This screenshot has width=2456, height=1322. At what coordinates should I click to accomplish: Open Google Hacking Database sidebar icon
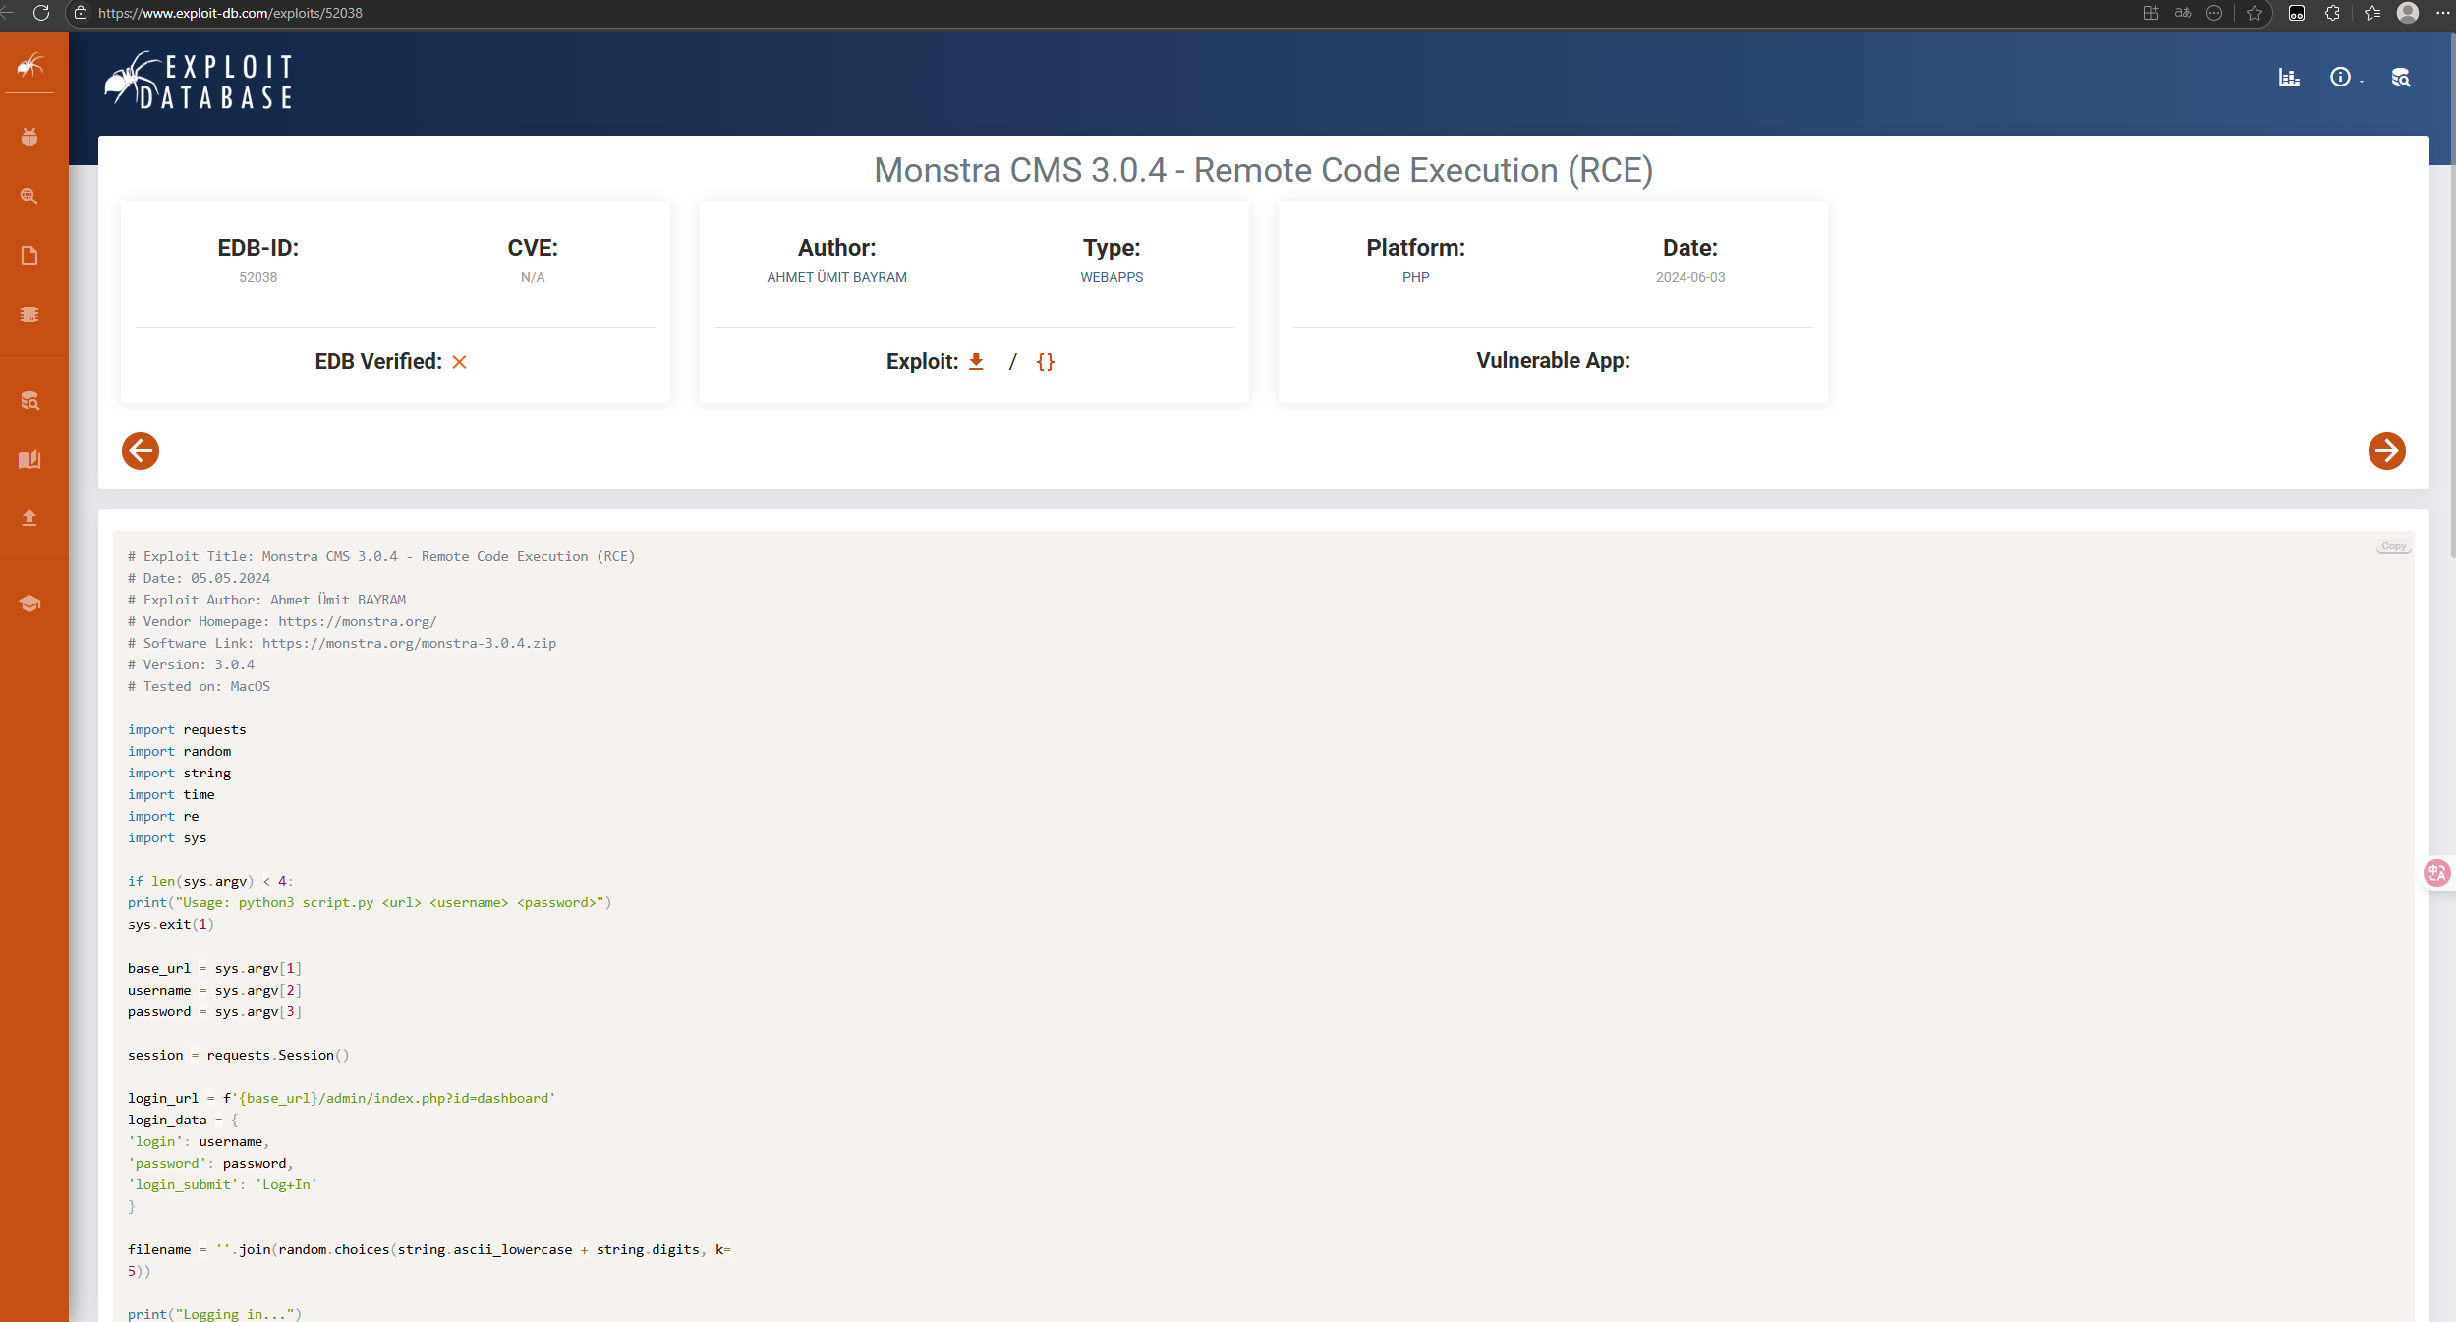[x=29, y=196]
